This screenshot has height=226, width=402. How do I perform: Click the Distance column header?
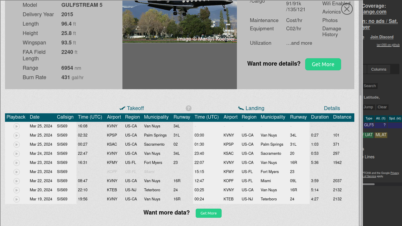(342, 117)
